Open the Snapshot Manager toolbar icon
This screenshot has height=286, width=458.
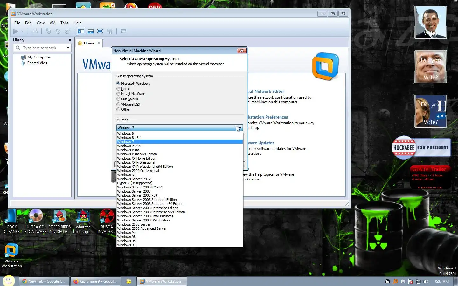pyautogui.click(x=67, y=31)
